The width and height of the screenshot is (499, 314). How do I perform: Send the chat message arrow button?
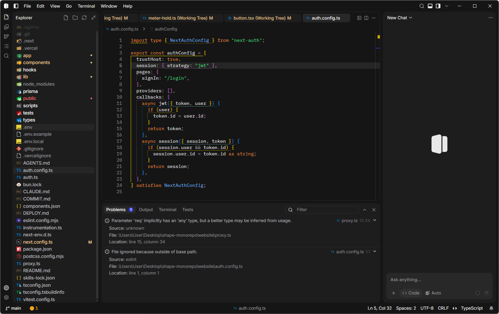(487, 293)
